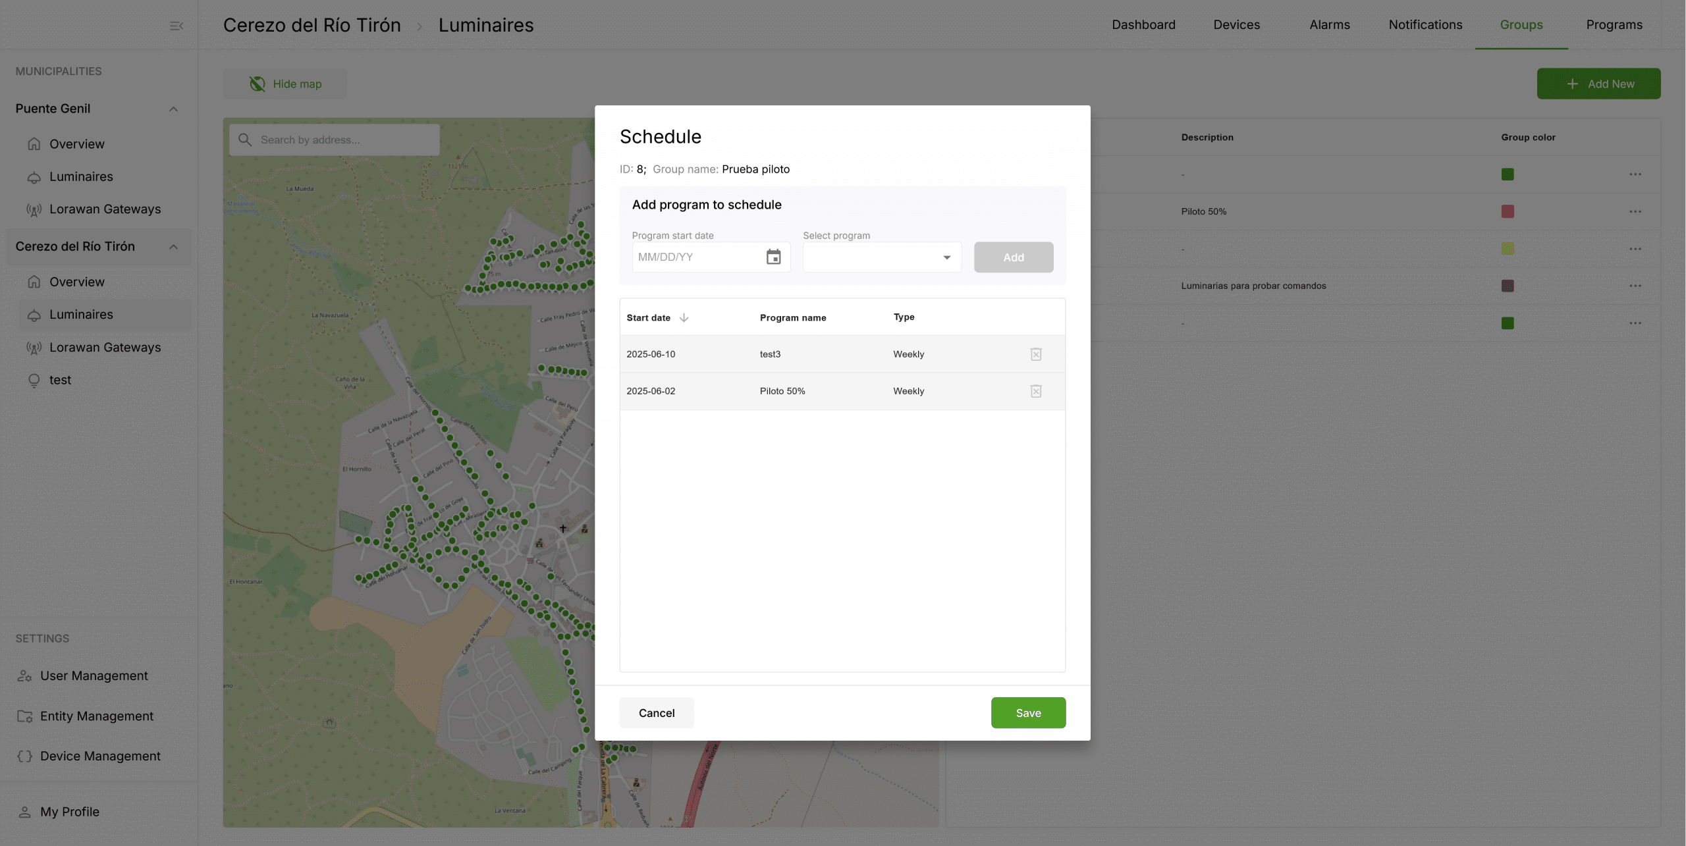Open options menu for Luminarias para probar comandos
This screenshot has width=1686, height=846.
click(1635, 286)
